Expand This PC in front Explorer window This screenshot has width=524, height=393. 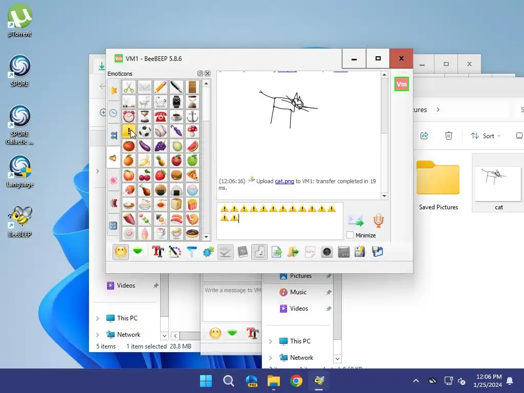tap(271, 341)
